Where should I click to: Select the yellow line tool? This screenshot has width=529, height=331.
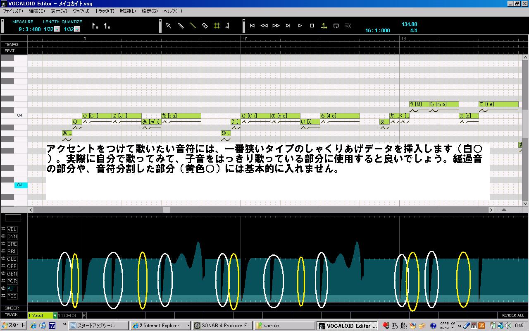click(193, 26)
